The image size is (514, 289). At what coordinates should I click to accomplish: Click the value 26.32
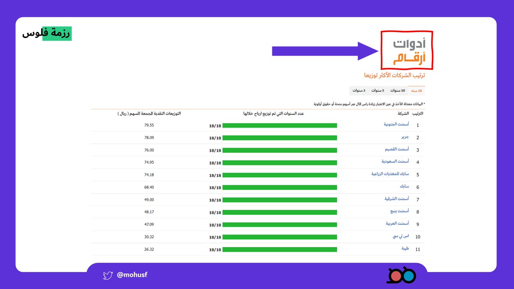(149, 249)
